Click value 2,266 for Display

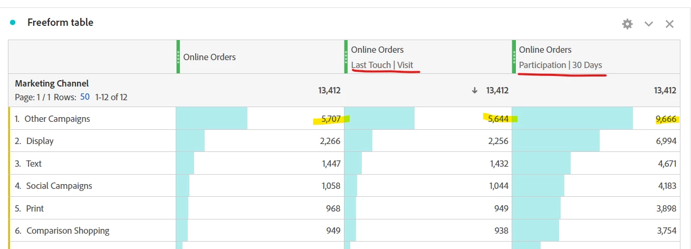coord(330,141)
